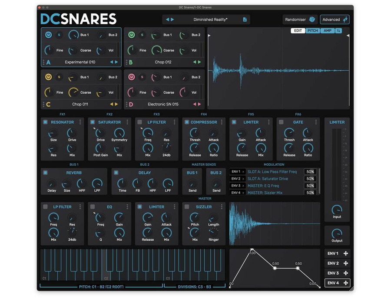Screen dimensions: 391x298
Task: Toggle power for sample slot D
Action: pos(131,77)
